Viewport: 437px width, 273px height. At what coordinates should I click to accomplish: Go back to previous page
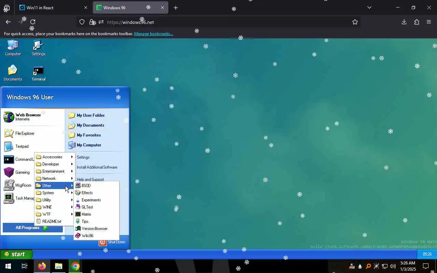coord(8,22)
